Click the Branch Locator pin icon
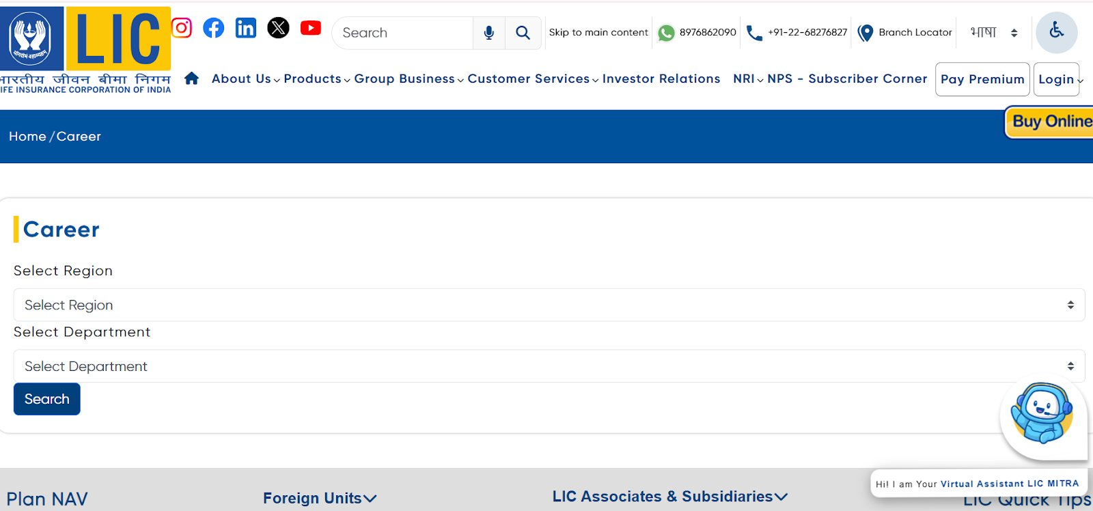The image size is (1093, 511). 866,33
